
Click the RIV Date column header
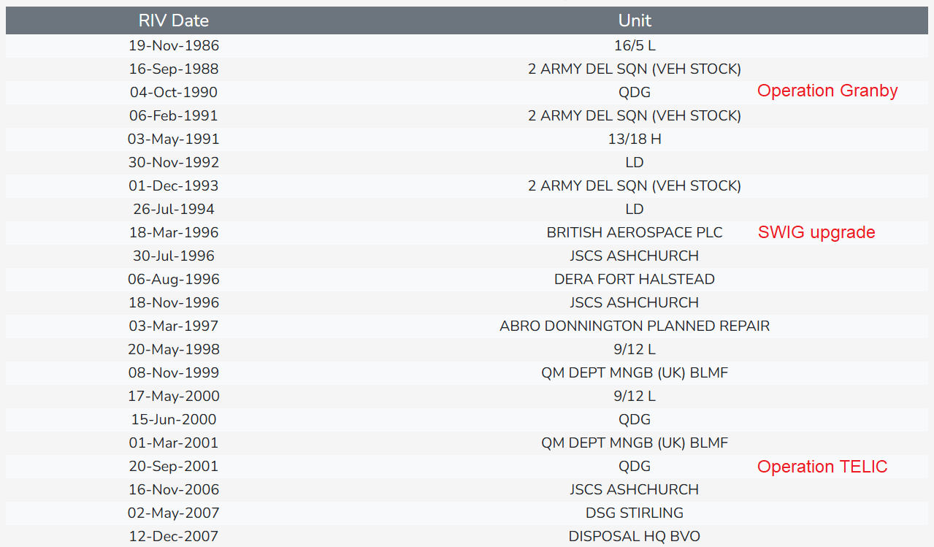point(174,20)
